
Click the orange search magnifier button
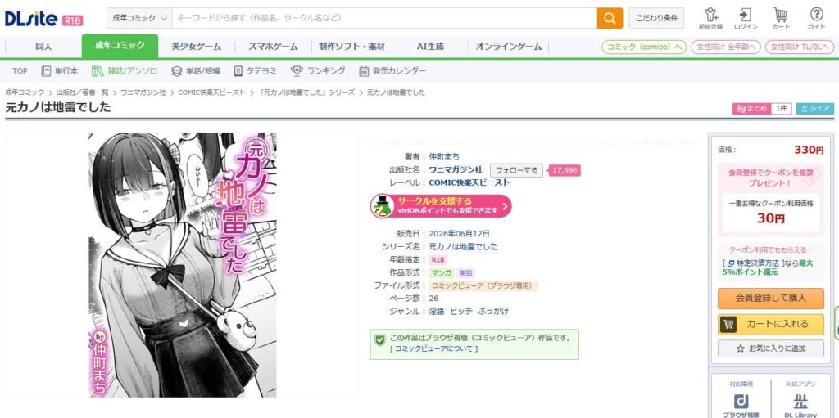[610, 18]
